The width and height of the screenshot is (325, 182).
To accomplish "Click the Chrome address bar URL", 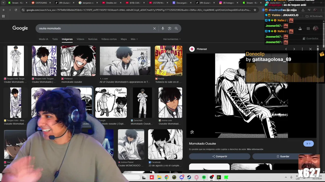I will (x=138, y=10).
